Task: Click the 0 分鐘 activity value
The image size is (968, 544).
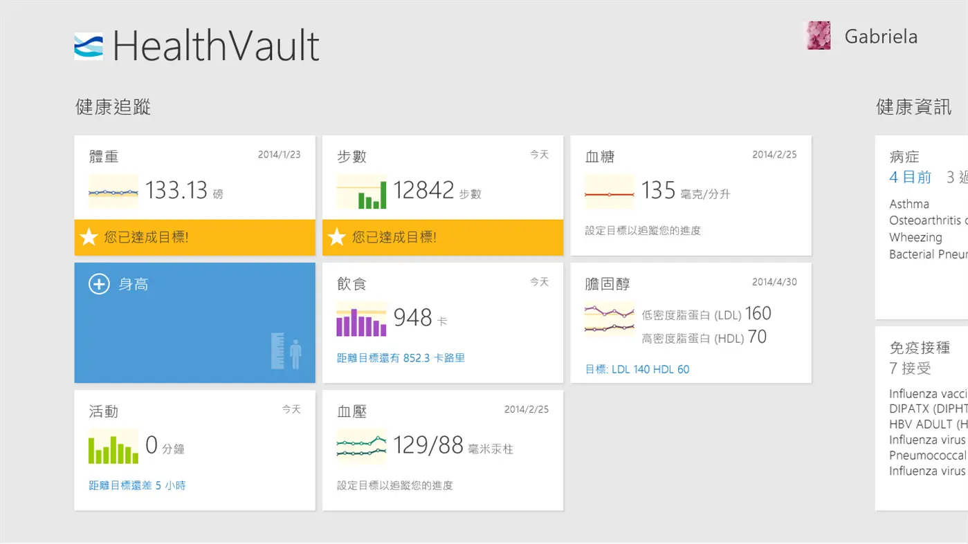Action: pyautogui.click(x=165, y=446)
